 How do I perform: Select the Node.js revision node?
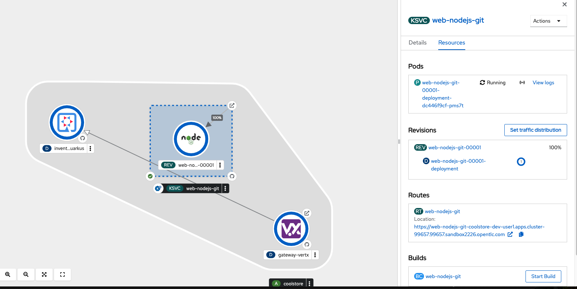(191, 139)
